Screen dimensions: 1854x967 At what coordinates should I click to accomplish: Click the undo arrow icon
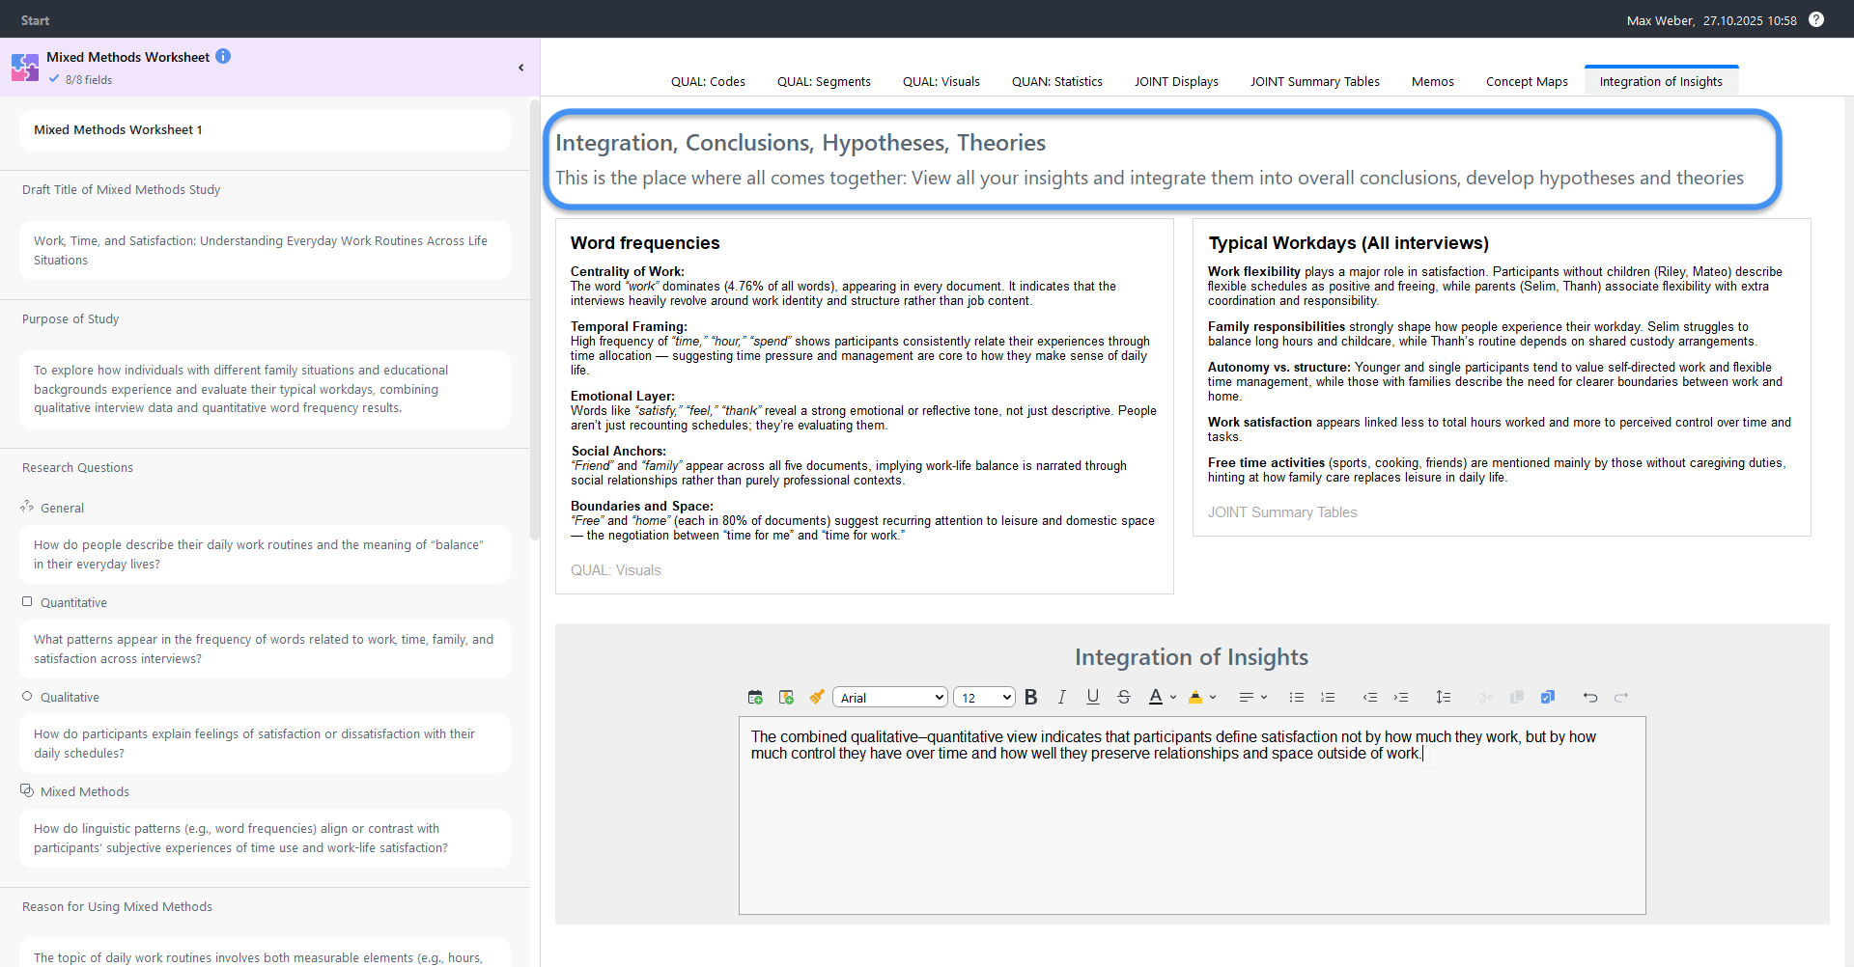click(1590, 697)
